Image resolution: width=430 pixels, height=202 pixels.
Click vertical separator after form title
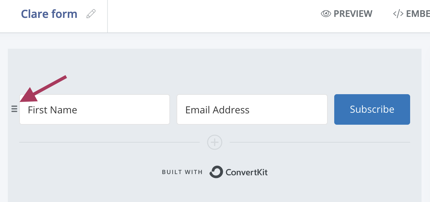(107, 16)
